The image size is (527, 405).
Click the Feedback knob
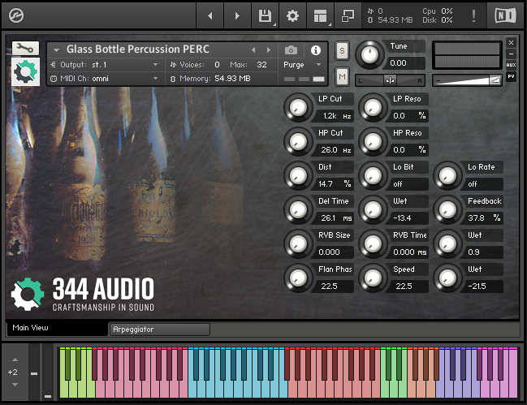[447, 210]
